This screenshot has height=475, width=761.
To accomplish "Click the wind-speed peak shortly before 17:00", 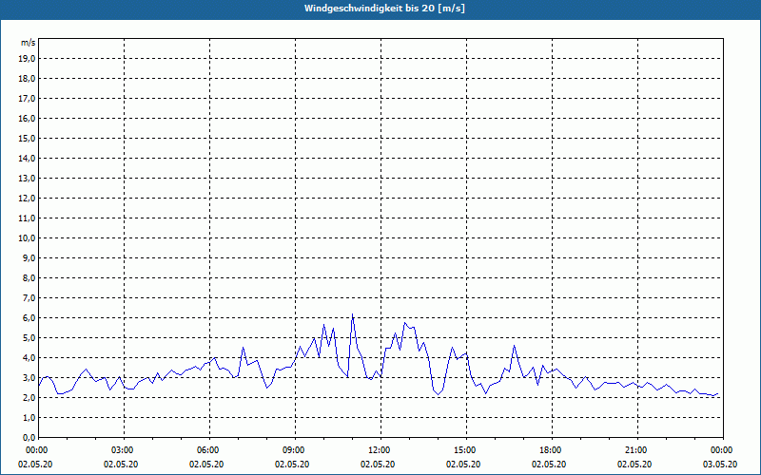I will [x=514, y=346].
